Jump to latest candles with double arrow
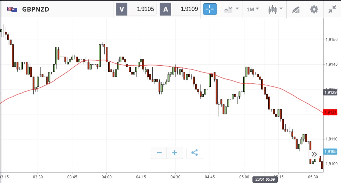 tap(314, 154)
